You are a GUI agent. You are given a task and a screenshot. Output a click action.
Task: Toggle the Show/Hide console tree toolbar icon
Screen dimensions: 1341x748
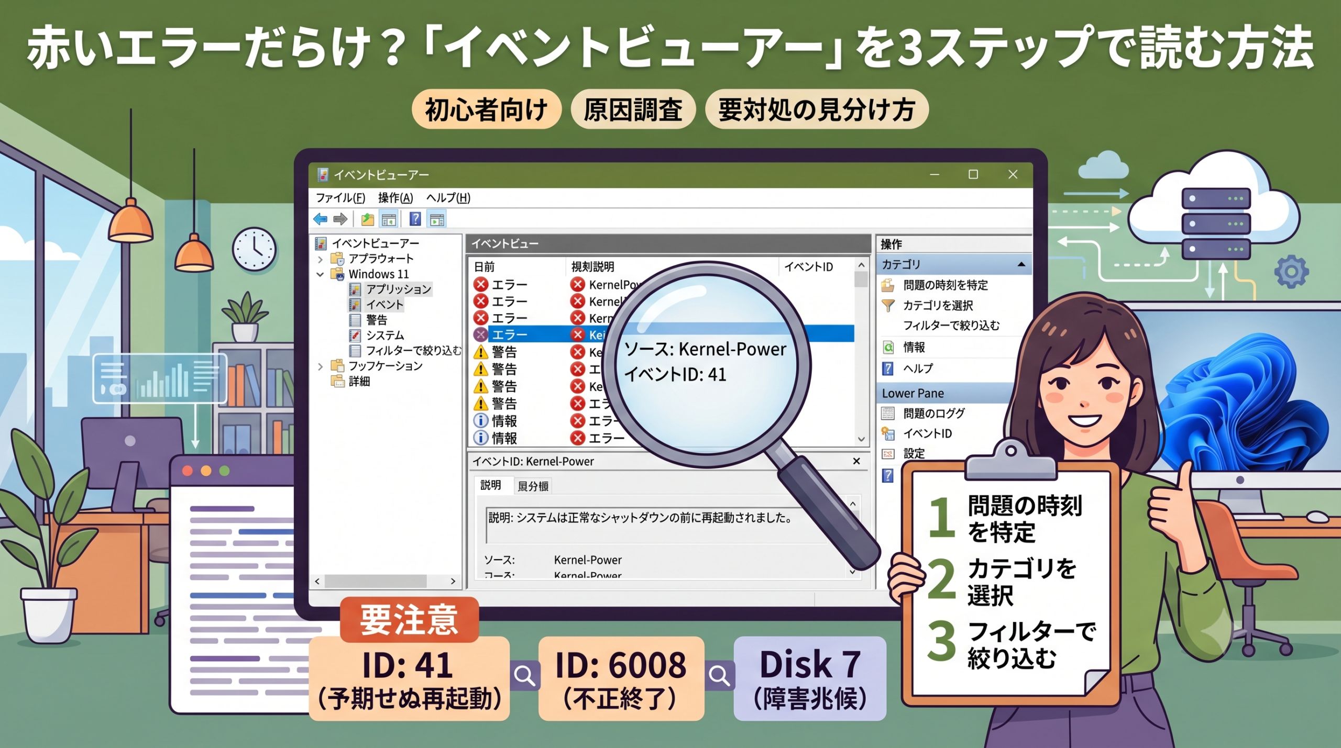[x=389, y=219]
